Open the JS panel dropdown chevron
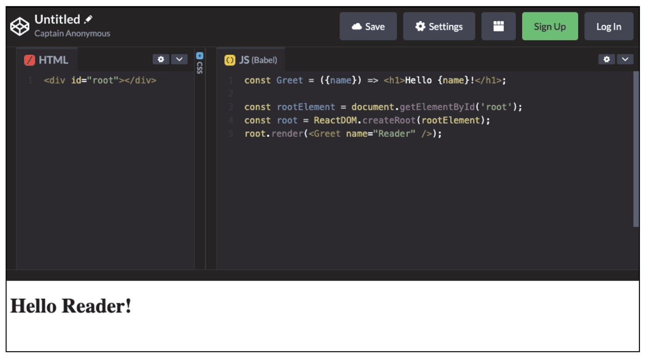This screenshot has width=645, height=359. (625, 59)
